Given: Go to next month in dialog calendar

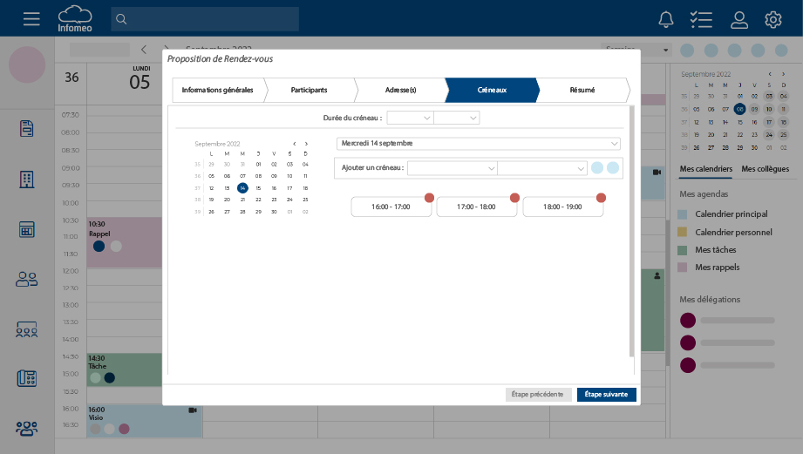Looking at the screenshot, I should coord(306,144).
